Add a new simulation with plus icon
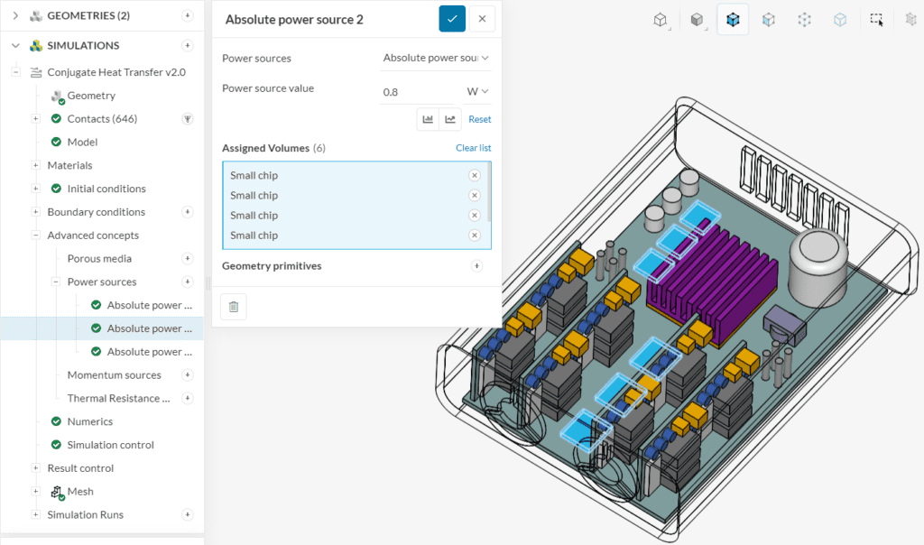 pos(188,46)
